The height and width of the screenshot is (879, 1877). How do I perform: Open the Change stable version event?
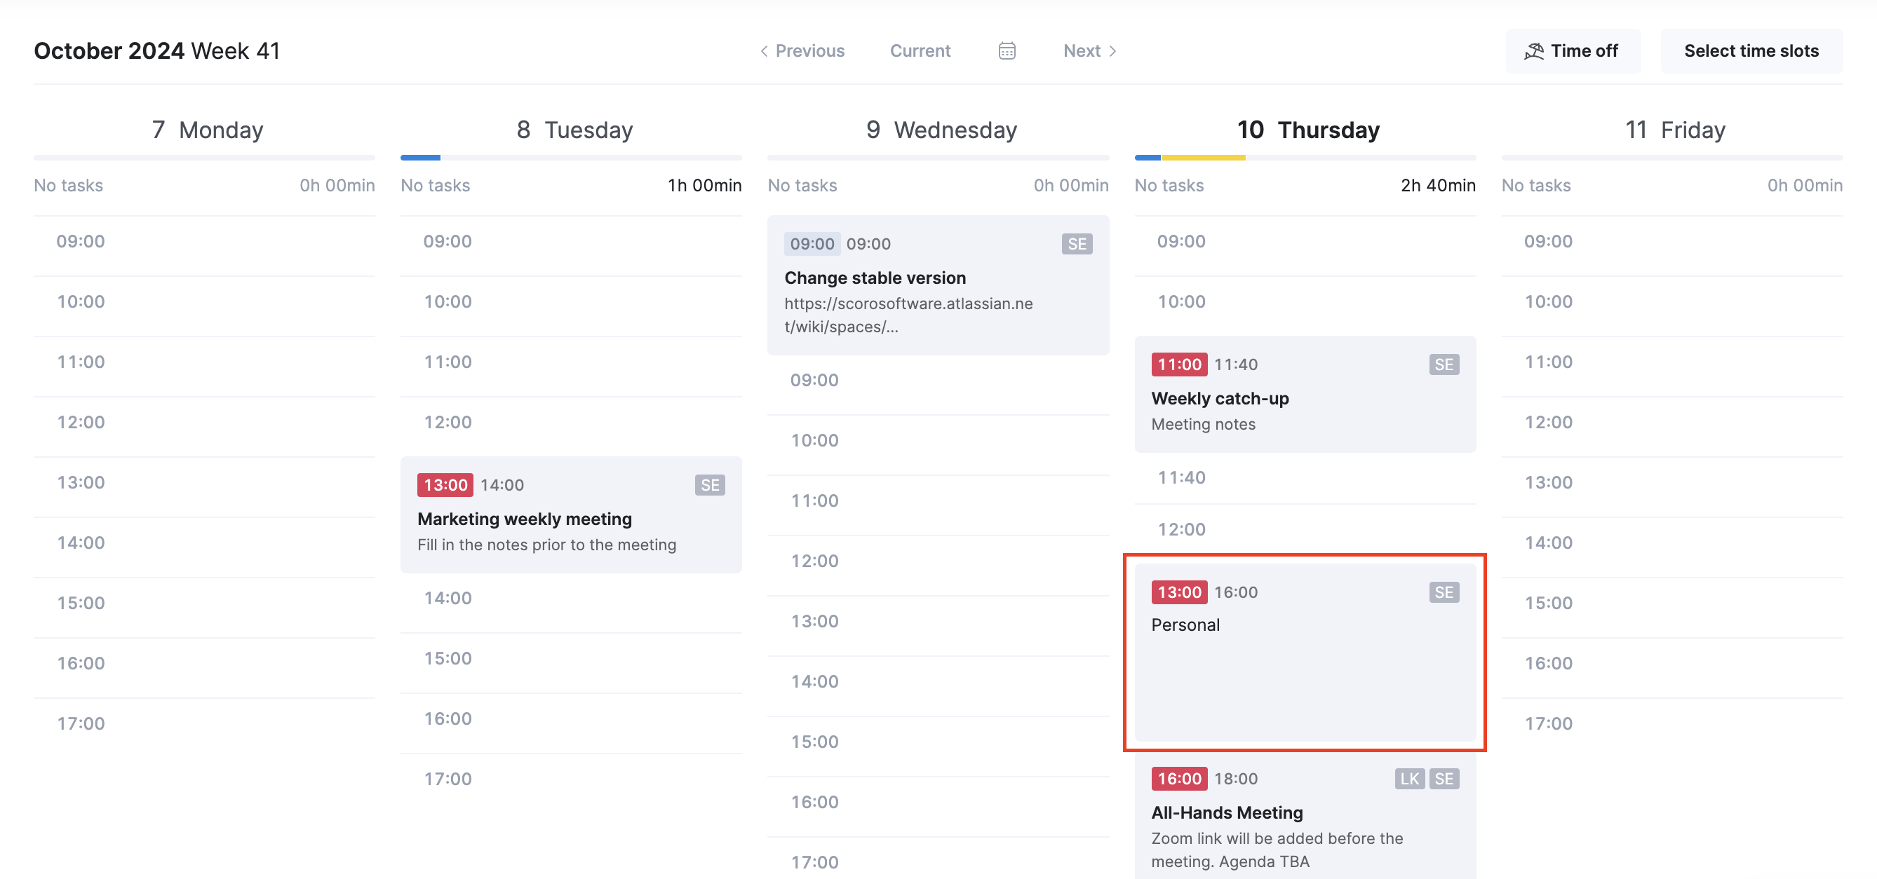click(938, 285)
